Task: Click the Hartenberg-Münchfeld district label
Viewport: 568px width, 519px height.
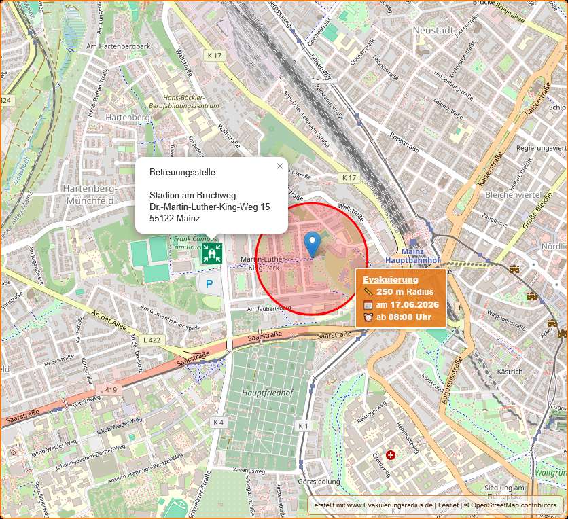Action: [x=90, y=194]
